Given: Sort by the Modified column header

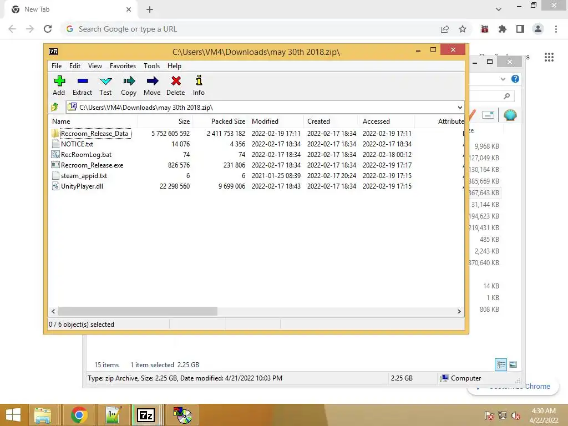Looking at the screenshot, I should click(x=276, y=121).
